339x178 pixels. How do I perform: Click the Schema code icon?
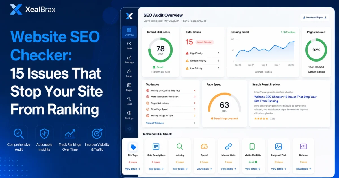(303, 146)
